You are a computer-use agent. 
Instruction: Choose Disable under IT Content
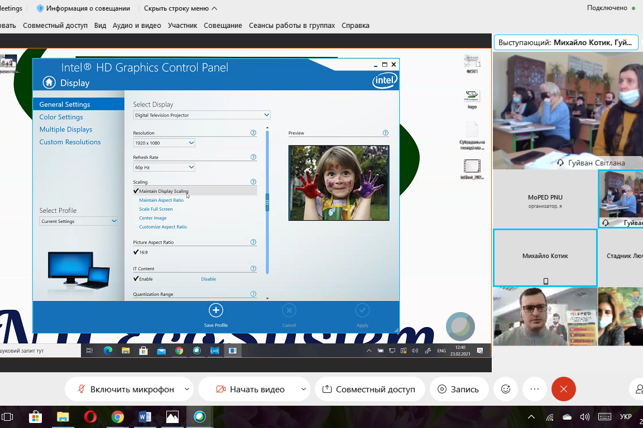point(208,279)
